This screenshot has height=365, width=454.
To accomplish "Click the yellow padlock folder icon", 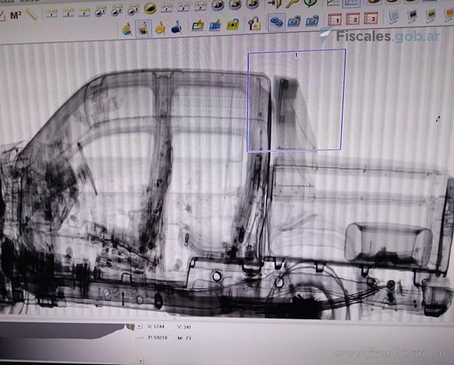I will click(233, 24).
